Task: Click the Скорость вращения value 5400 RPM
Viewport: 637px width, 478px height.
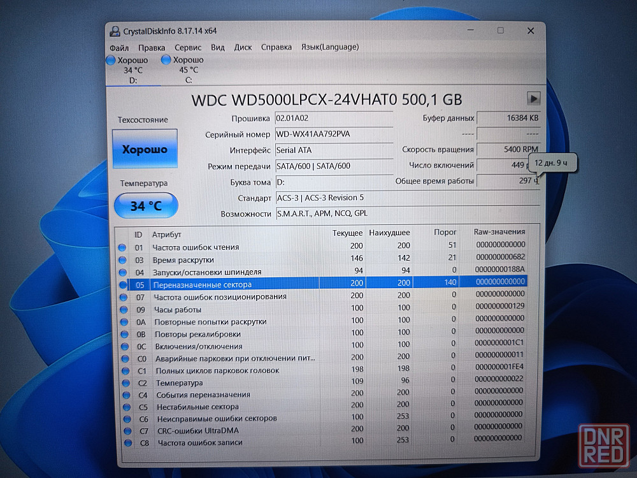Action: click(508, 149)
